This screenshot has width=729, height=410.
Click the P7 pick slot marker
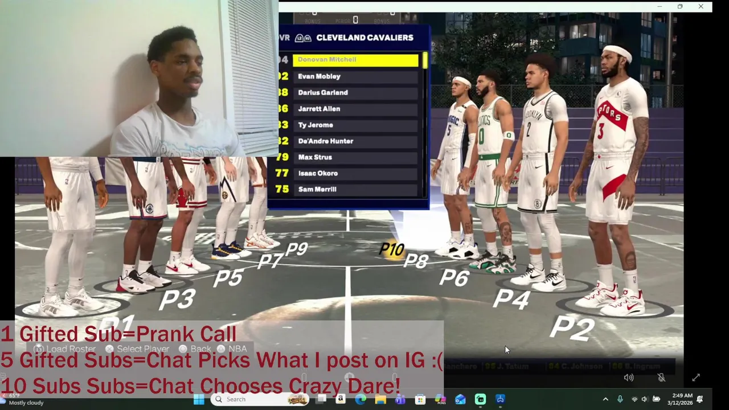pyautogui.click(x=270, y=261)
